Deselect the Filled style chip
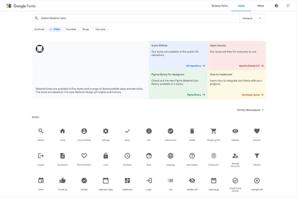 click(x=55, y=29)
